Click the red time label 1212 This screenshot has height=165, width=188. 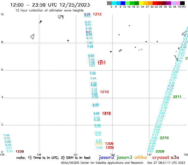tap(97, 14)
